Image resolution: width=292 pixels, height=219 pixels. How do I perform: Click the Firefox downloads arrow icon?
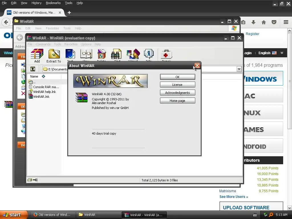pos(253,22)
